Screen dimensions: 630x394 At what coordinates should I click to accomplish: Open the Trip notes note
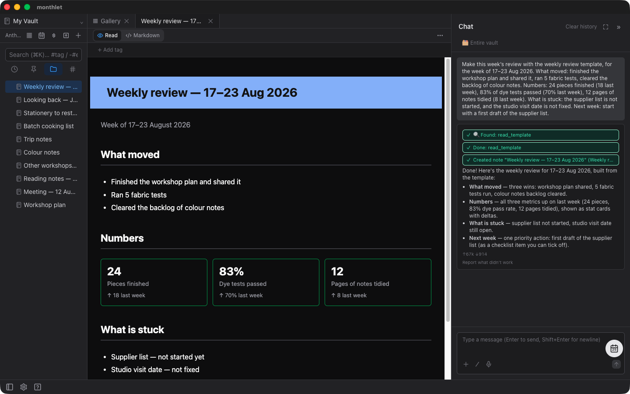[43, 139]
